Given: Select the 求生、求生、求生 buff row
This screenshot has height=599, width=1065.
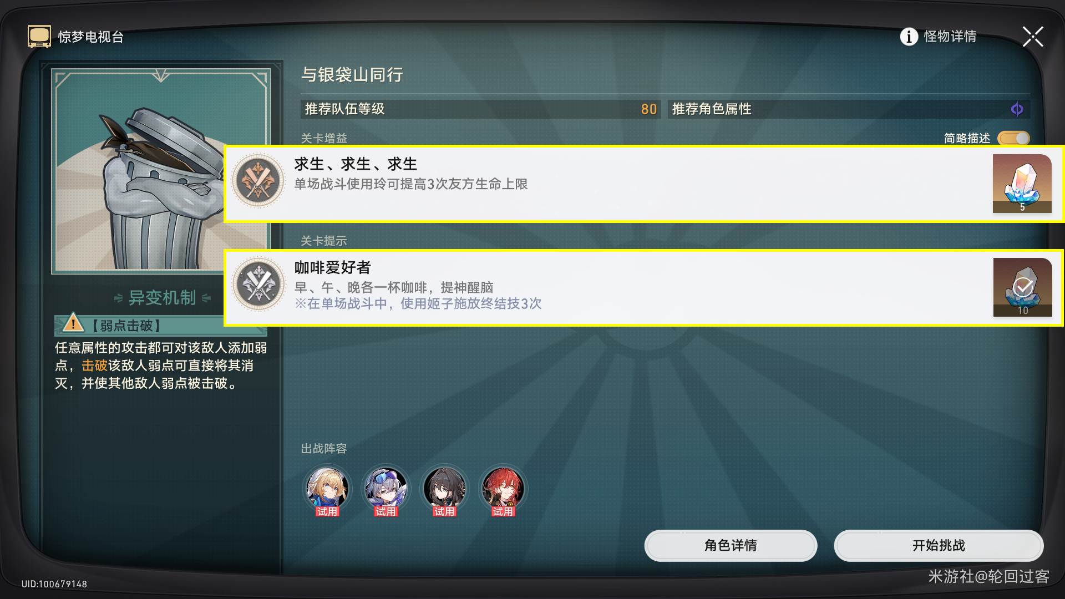Looking at the screenshot, I should pos(643,184).
